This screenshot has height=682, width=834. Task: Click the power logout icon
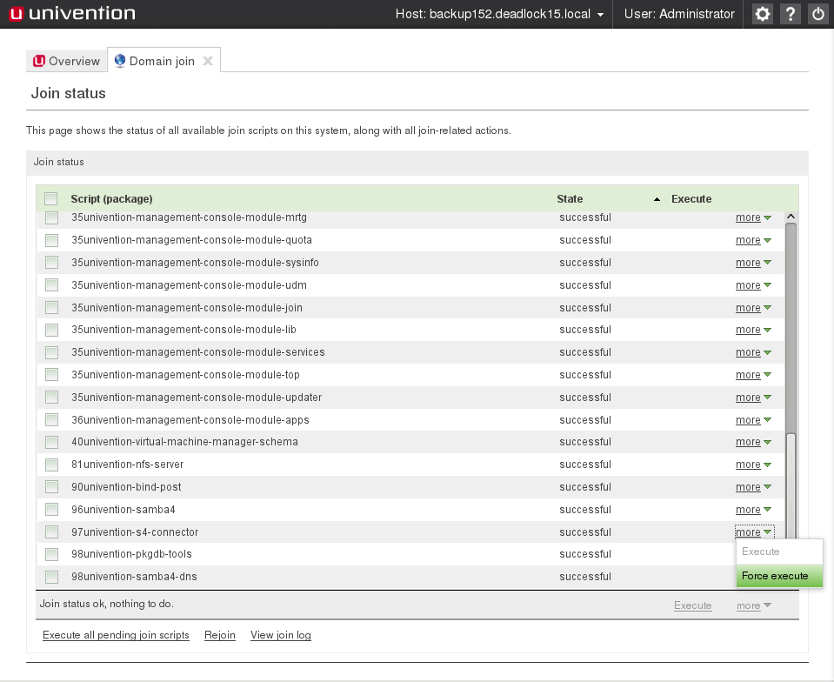[x=817, y=14]
